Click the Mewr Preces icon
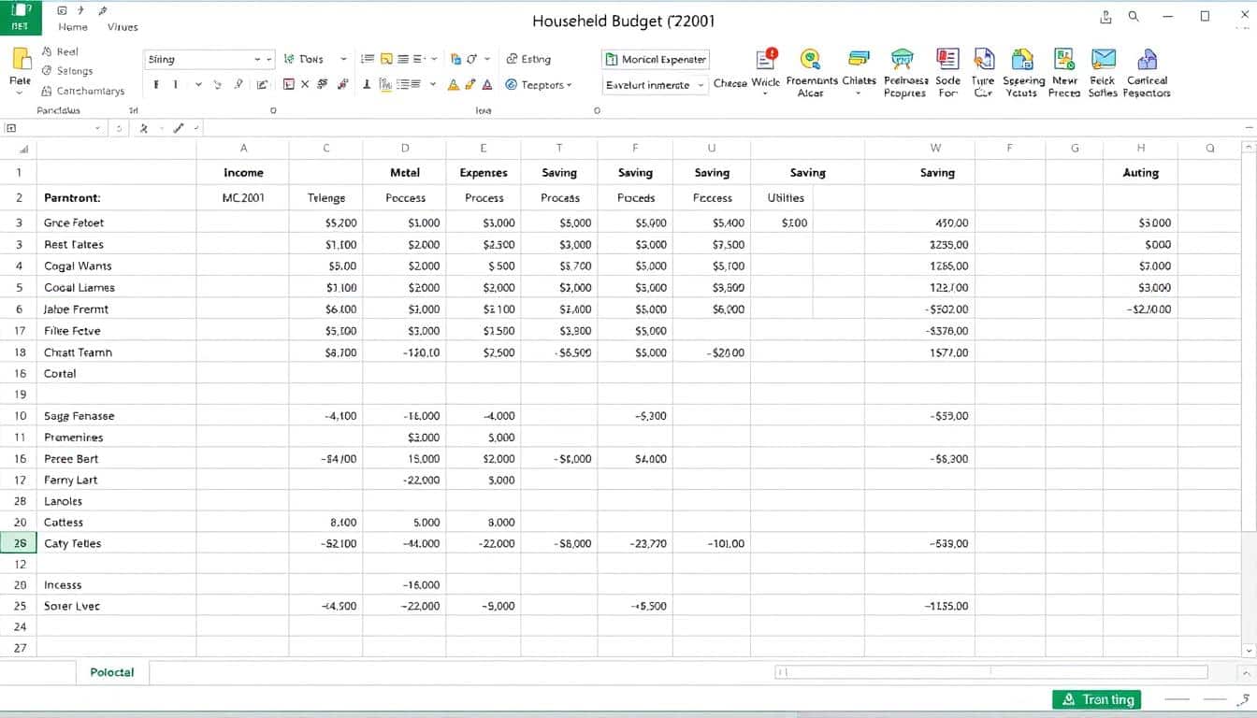The width and height of the screenshot is (1257, 718). (1064, 59)
